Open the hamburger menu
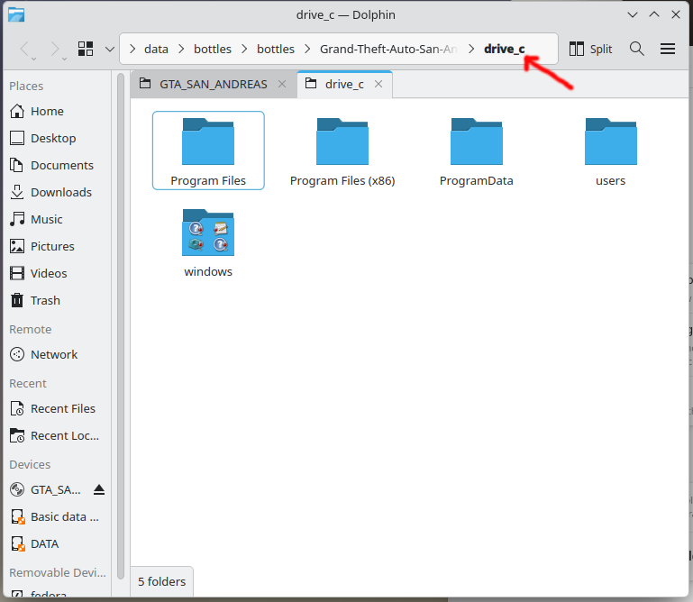This screenshot has width=693, height=602. (x=668, y=49)
